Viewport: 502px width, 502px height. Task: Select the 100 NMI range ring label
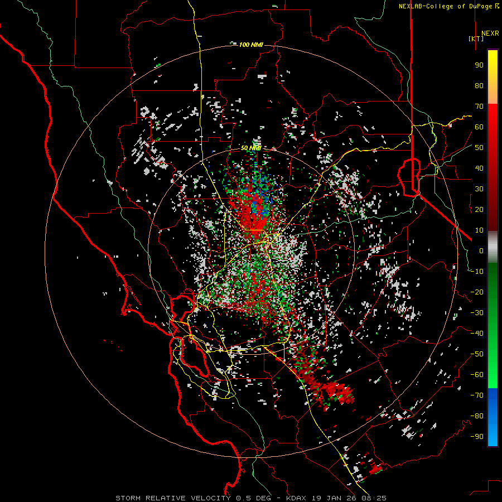251,45
